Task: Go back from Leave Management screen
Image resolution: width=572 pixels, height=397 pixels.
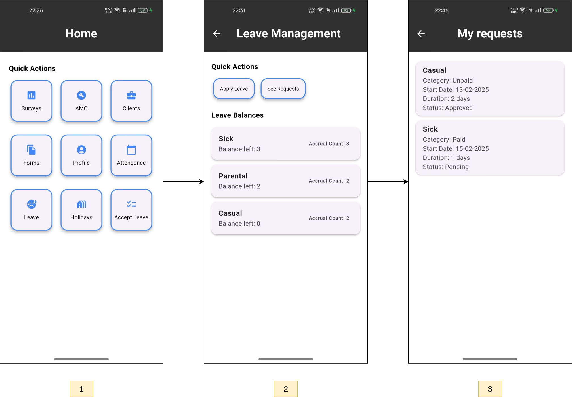Action: click(217, 34)
